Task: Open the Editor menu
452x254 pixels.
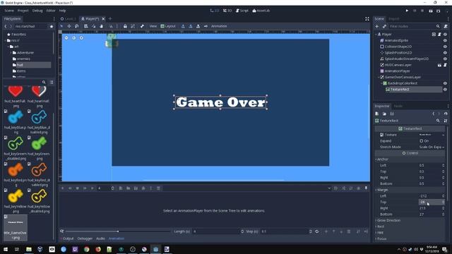Action: pyautogui.click(x=51, y=11)
